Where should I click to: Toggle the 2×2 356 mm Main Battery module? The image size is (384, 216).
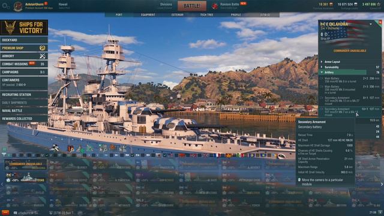[350, 80]
